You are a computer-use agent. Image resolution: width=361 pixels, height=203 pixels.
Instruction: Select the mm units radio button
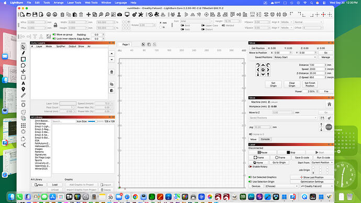(x=161, y=23)
